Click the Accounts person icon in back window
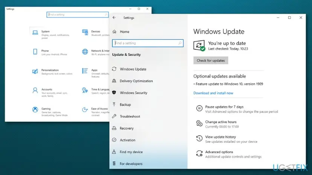This screenshot has width=312, height=175. tap(35, 90)
